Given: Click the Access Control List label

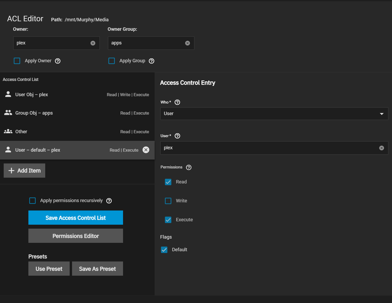Looking at the screenshot, I should tap(21, 79).
